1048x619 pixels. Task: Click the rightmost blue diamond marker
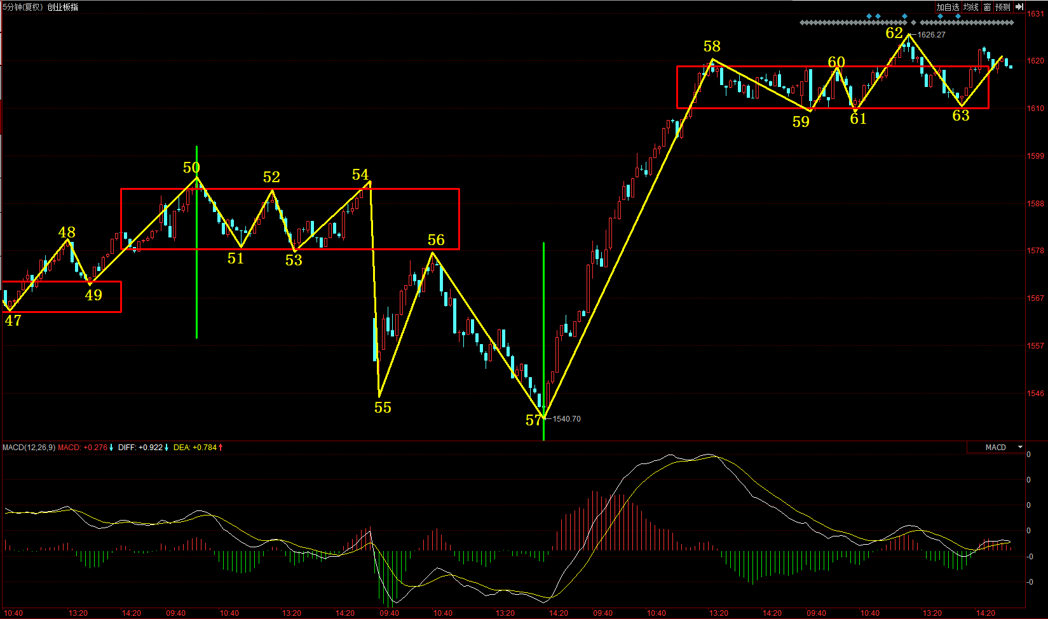coord(958,16)
